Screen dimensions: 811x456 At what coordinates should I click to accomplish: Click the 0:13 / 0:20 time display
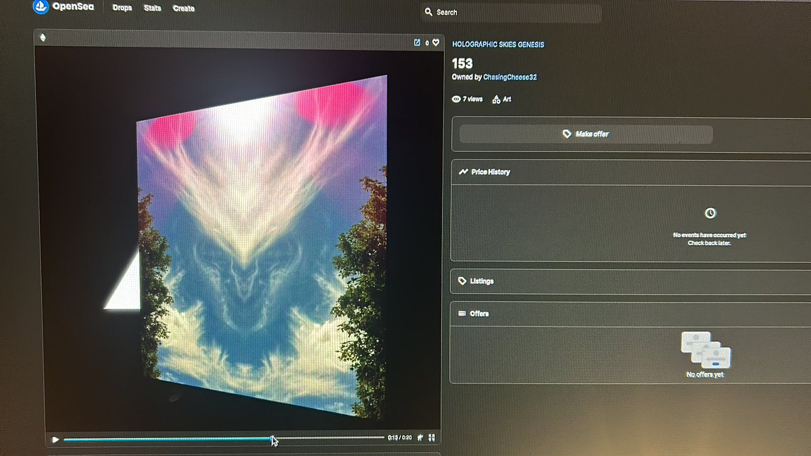coord(399,438)
